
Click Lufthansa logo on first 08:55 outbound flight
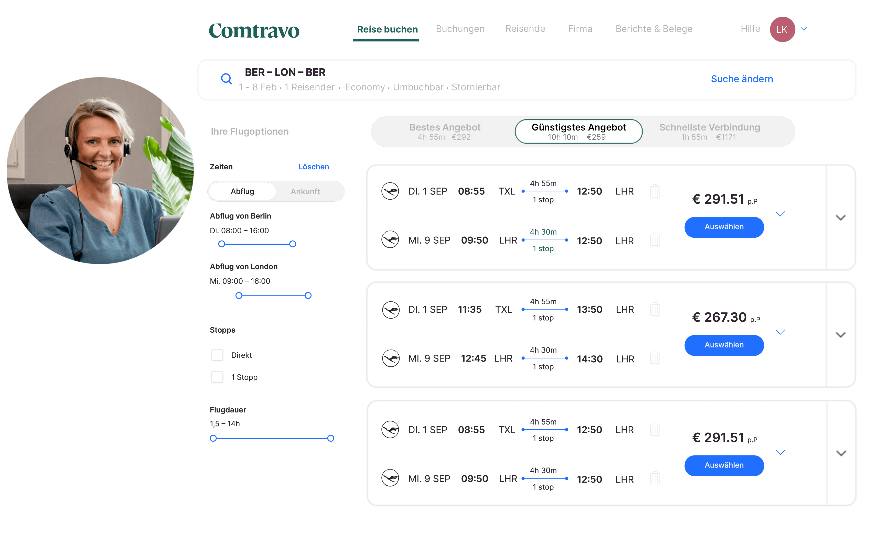pyautogui.click(x=390, y=191)
